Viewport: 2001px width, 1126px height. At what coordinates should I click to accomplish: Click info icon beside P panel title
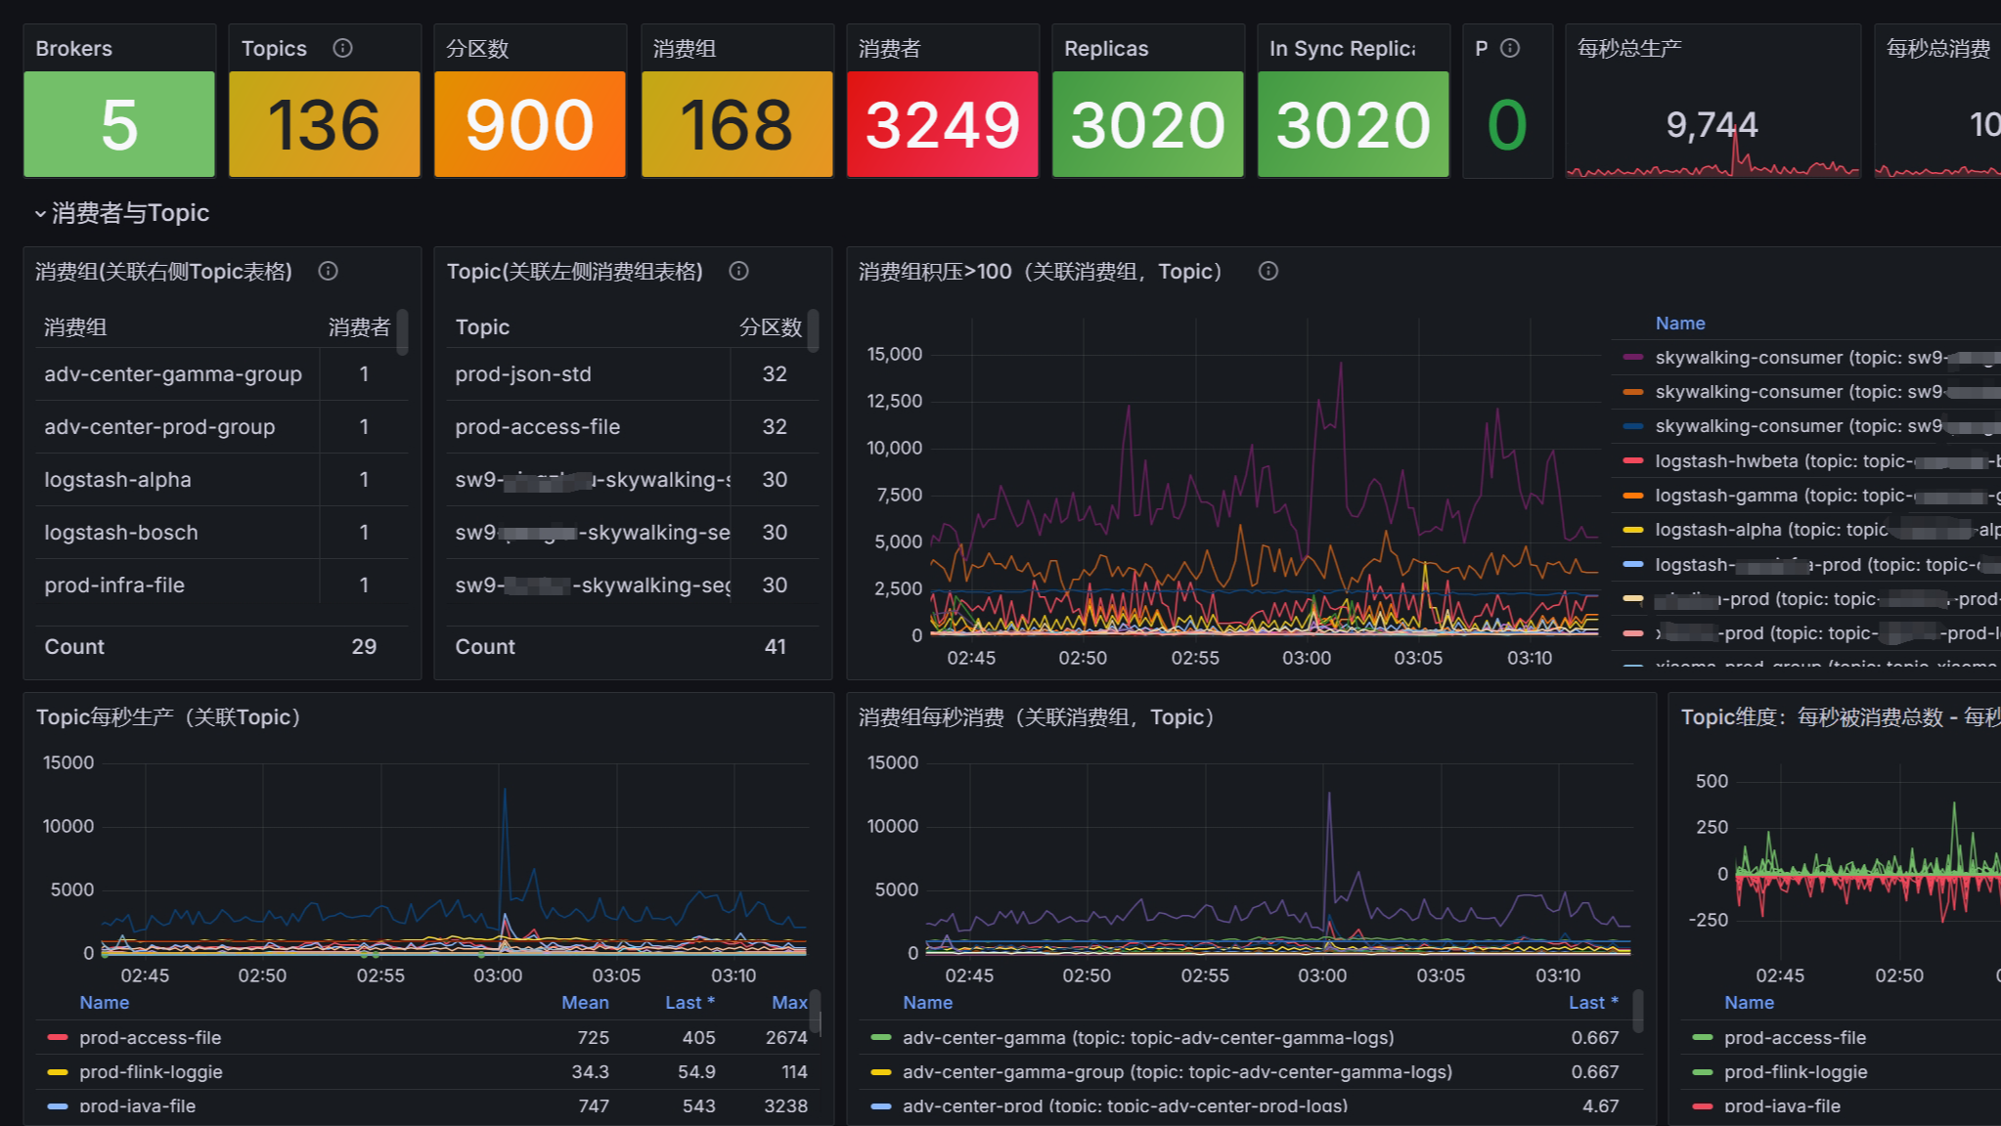coord(1510,48)
